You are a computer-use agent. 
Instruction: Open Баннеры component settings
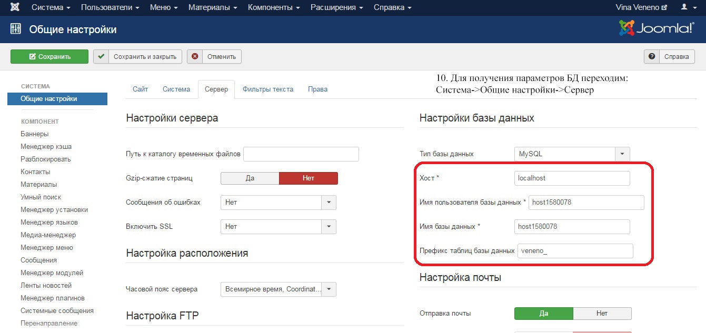35,134
